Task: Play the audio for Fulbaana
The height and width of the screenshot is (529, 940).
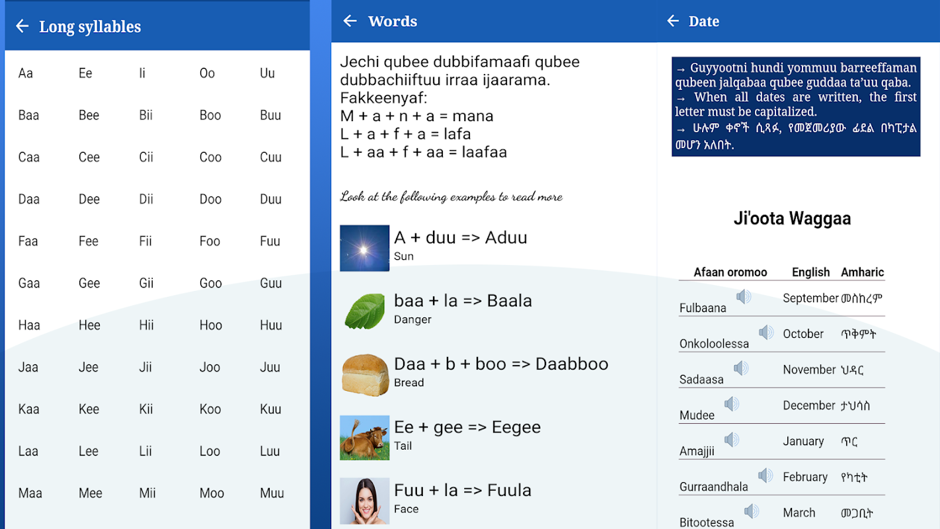Action: pos(744,297)
